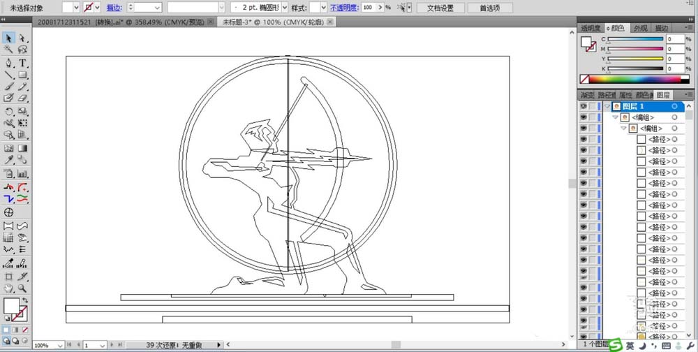Screen dimensions: 698x352
Task: Select the Column Graph tool
Action: (x=23, y=174)
